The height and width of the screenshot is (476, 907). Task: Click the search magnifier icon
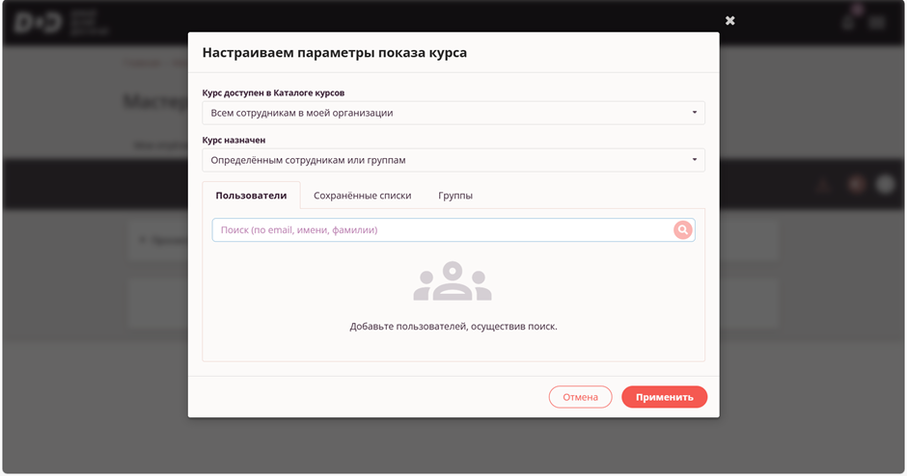click(682, 230)
